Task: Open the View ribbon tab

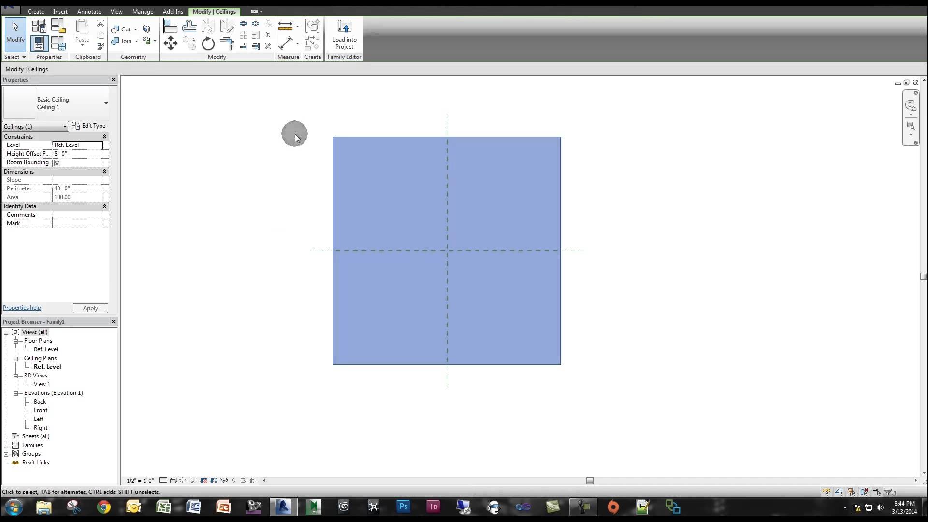Action: click(x=116, y=11)
